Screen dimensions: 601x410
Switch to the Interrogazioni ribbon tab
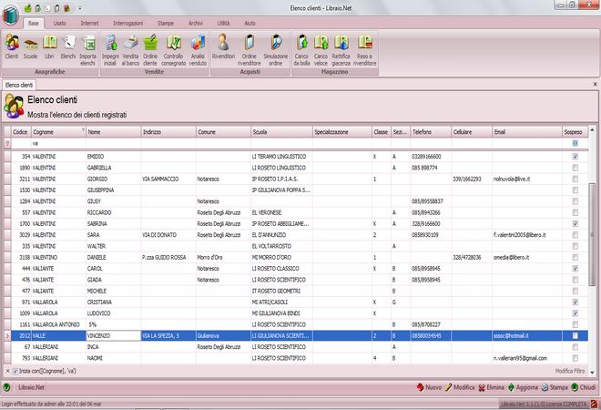coord(128,24)
